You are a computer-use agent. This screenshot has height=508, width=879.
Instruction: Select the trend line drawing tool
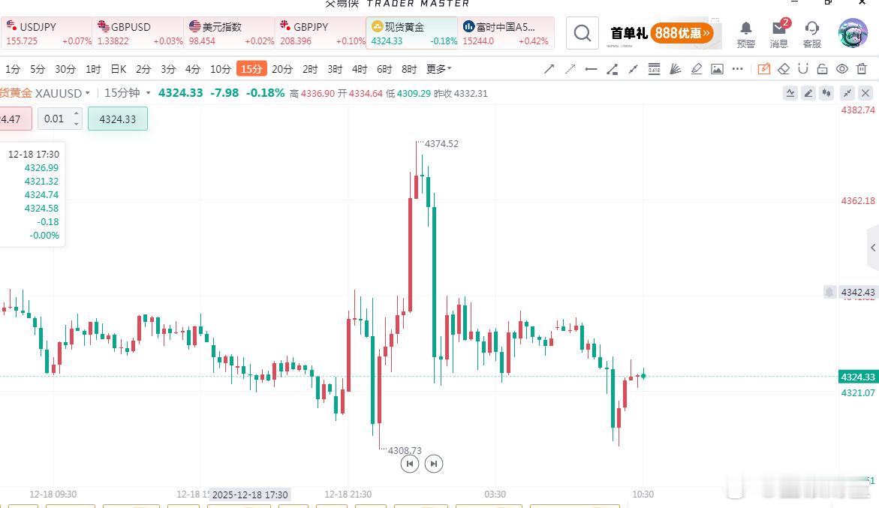pos(549,68)
